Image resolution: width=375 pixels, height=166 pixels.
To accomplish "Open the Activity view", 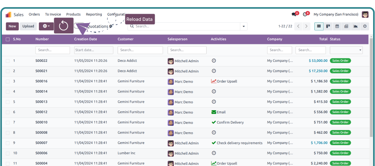I will point(364,26).
